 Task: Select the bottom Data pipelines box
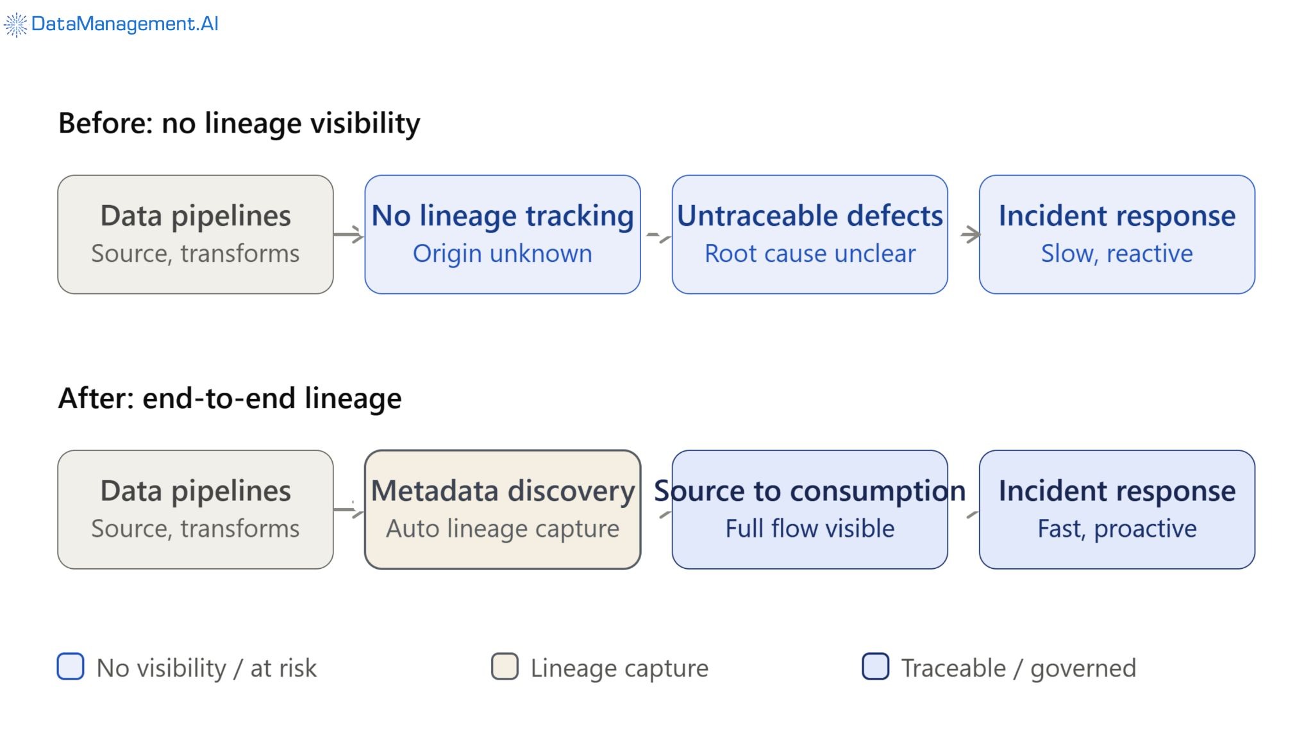click(196, 509)
